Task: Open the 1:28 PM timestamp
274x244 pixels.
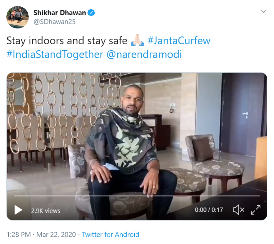Action: [x=18, y=235]
